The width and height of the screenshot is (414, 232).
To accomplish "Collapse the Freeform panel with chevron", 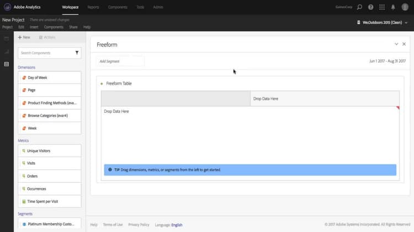I will coord(396,44).
